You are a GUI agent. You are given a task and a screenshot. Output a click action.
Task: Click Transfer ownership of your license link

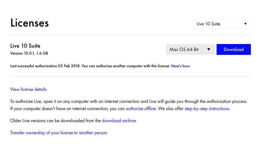(58, 133)
